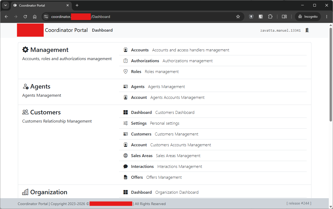Open the Interactions link
The width and height of the screenshot is (333, 209).
pos(142,166)
